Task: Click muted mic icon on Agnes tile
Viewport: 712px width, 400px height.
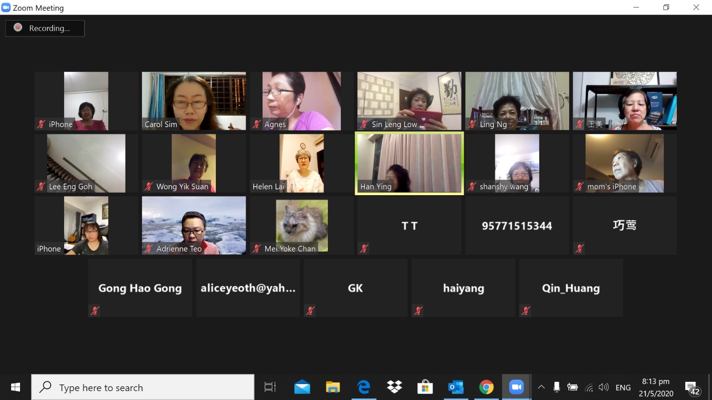Action: tap(256, 124)
